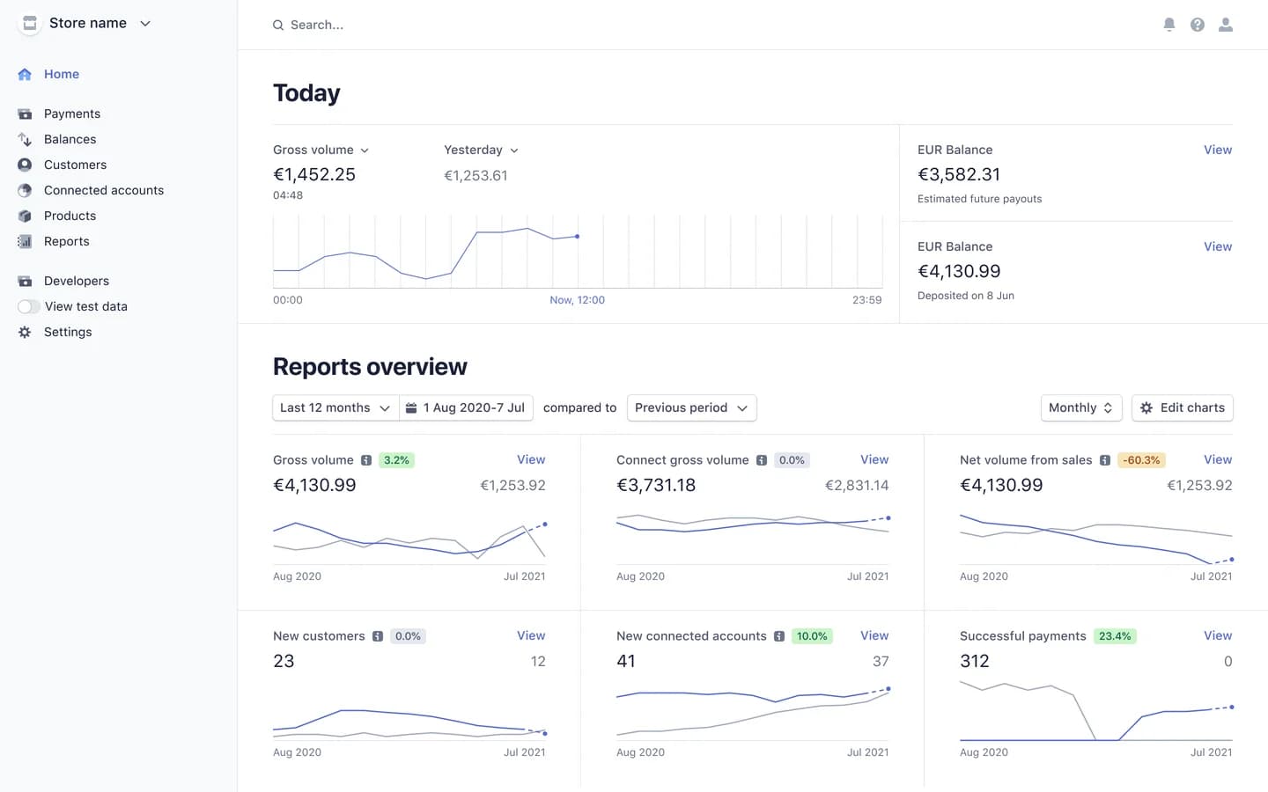Open the Yesterday comparison dropdown
This screenshot has width=1268, height=792.
[482, 150]
